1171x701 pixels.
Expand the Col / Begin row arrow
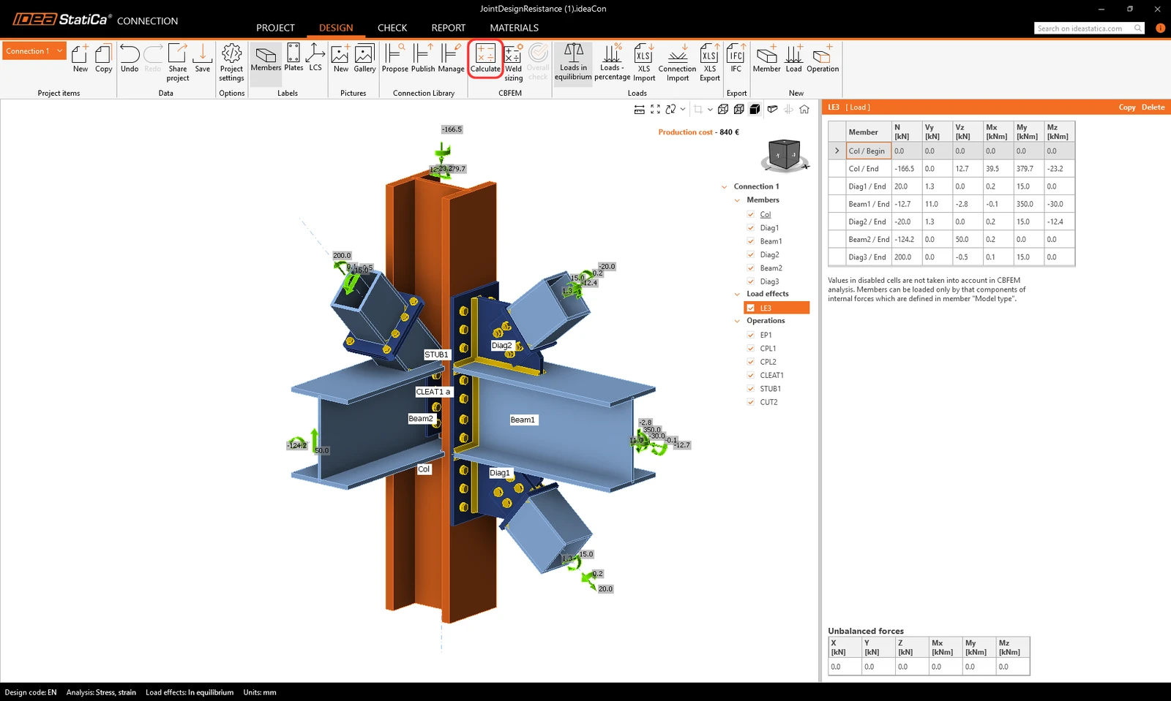837,151
